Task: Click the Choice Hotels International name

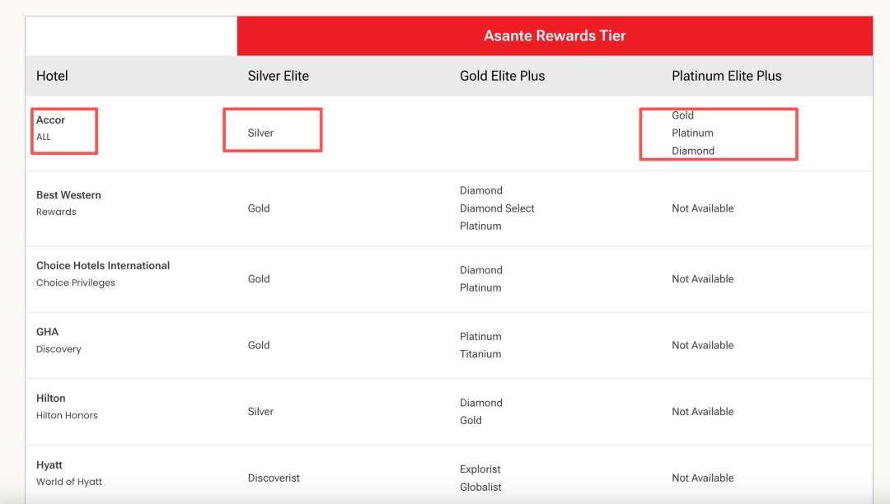Action: tap(103, 265)
